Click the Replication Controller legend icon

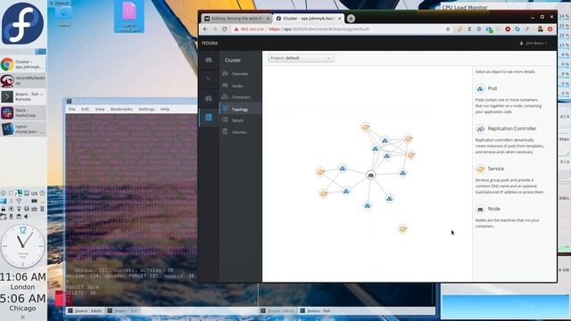[480, 128]
